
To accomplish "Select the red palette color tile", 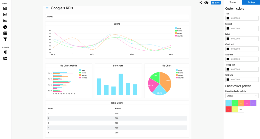I will pos(229,109).
